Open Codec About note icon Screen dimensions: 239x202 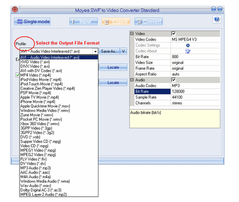pos(188,51)
